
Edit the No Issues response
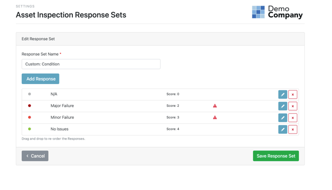click(x=282, y=129)
